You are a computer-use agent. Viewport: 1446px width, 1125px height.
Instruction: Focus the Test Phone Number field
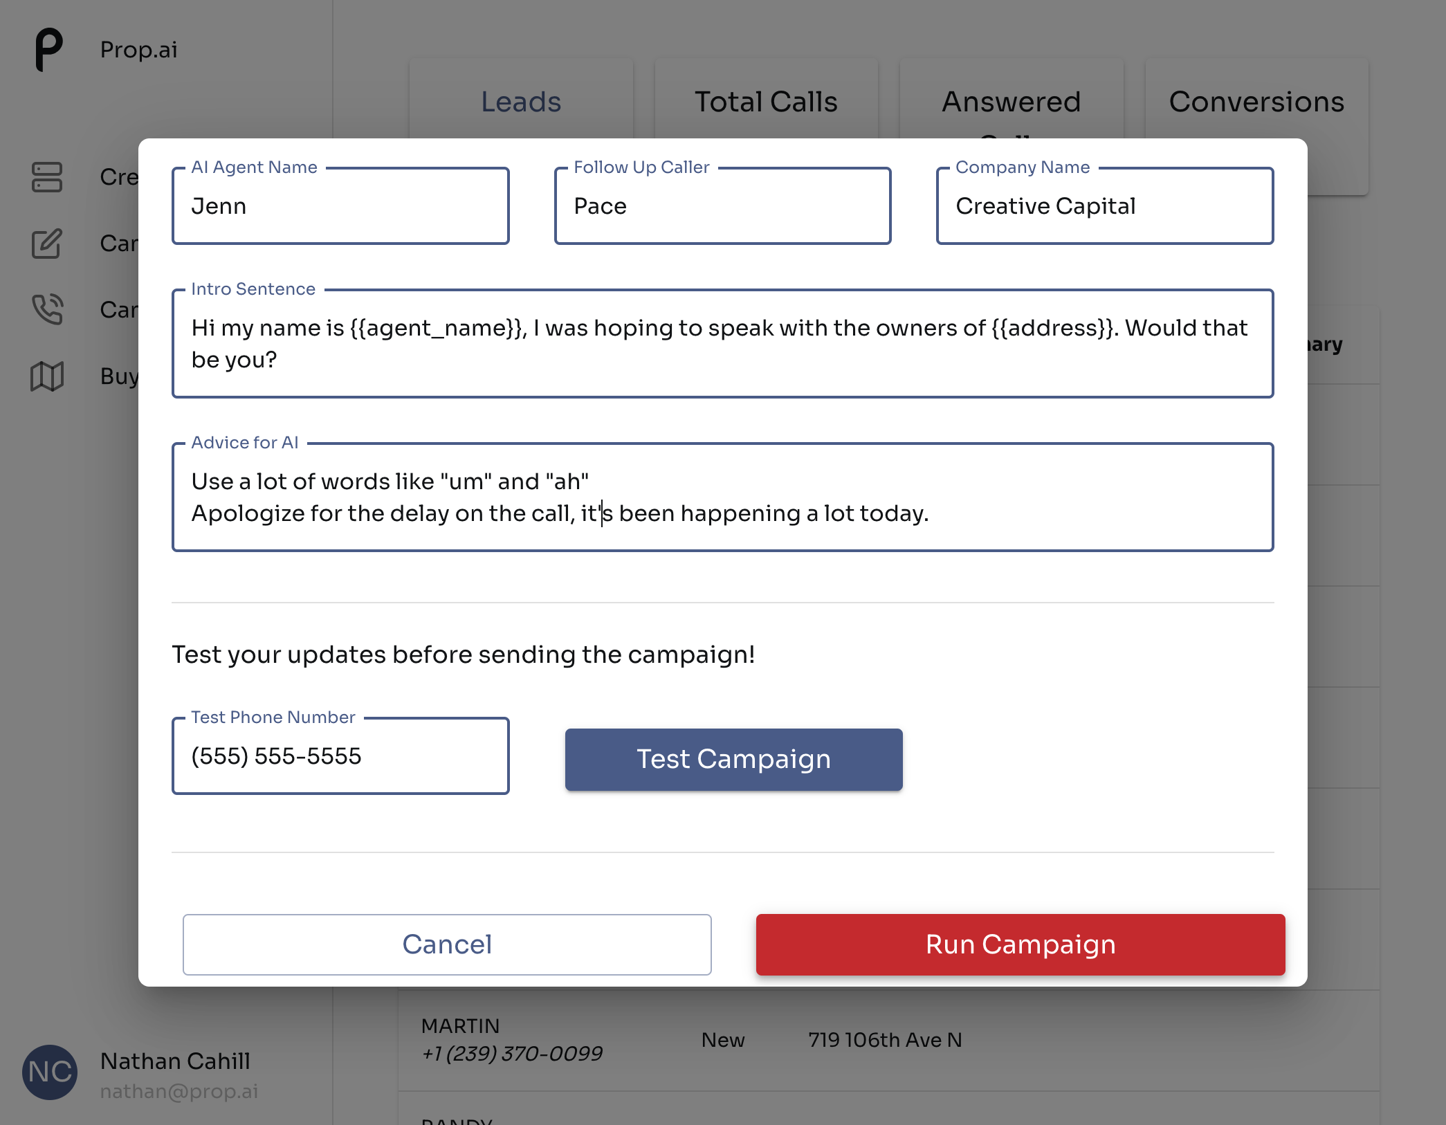click(x=340, y=756)
